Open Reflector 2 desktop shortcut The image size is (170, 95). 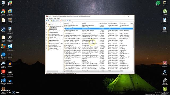(x=165, y=64)
